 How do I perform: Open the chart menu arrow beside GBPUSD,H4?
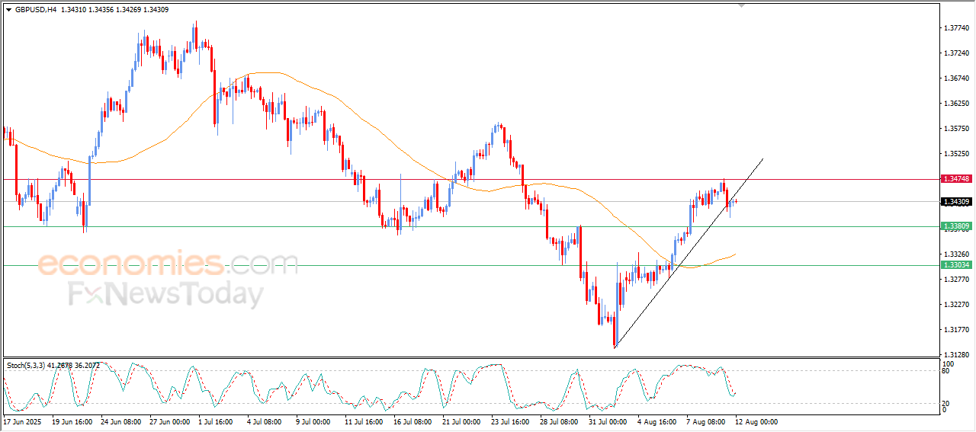(8, 10)
